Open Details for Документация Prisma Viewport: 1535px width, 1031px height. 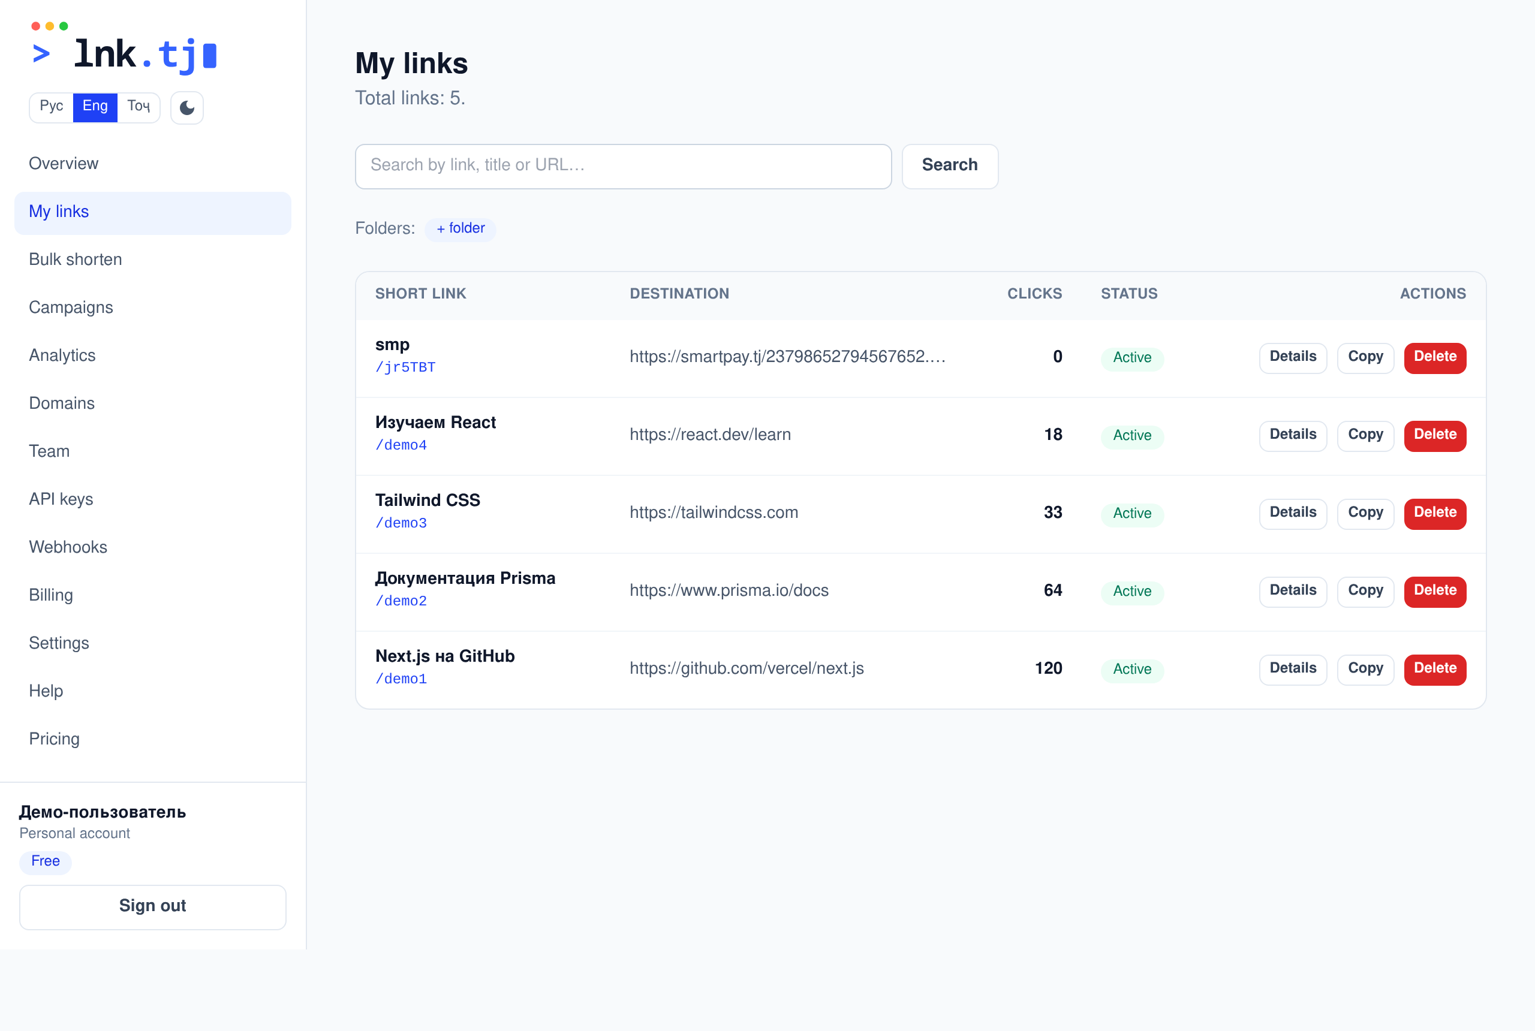[x=1293, y=591]
